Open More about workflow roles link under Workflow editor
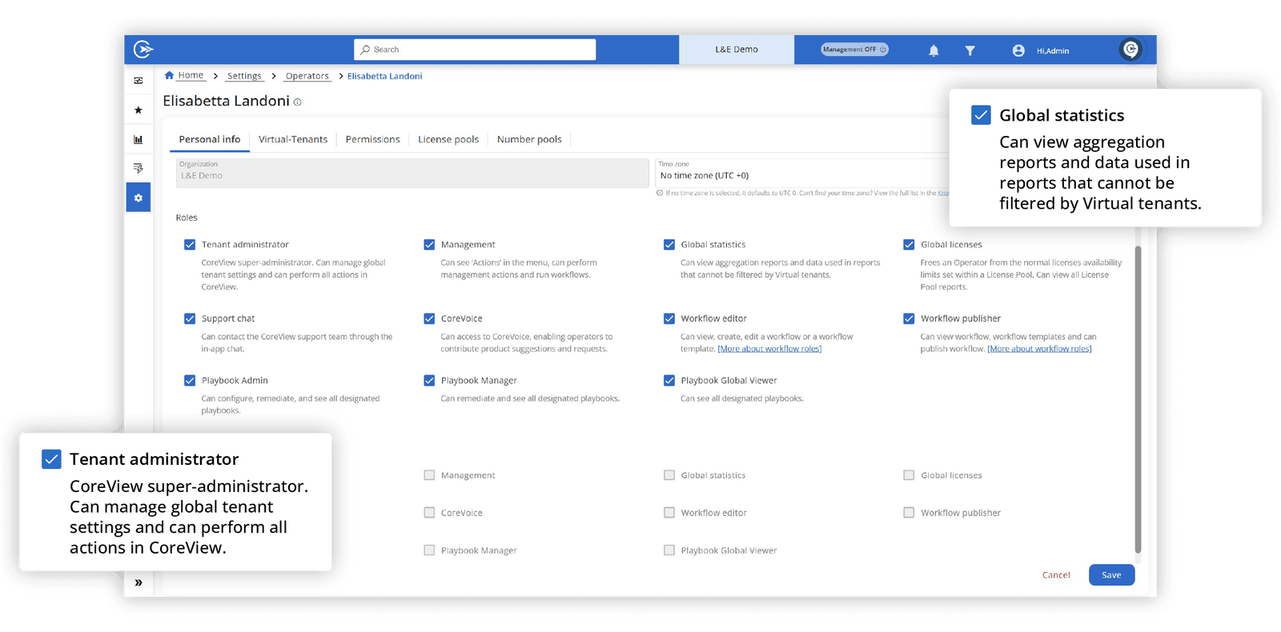 (769, 349)
